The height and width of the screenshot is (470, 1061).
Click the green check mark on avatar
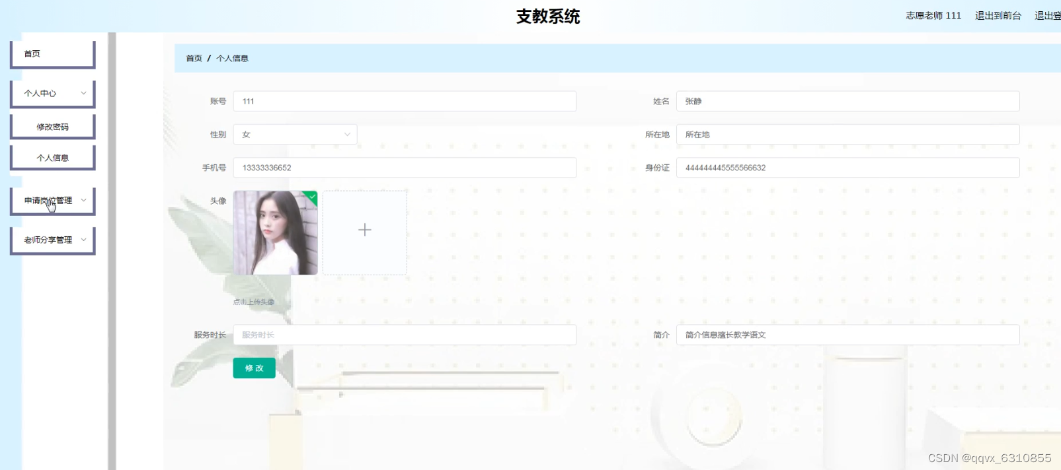pos(312,196)
